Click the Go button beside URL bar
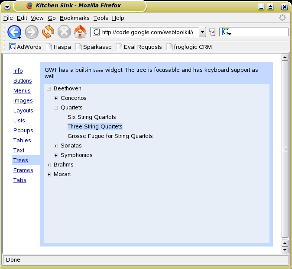The width and height of the screenshot is (292, 269). 212,32
